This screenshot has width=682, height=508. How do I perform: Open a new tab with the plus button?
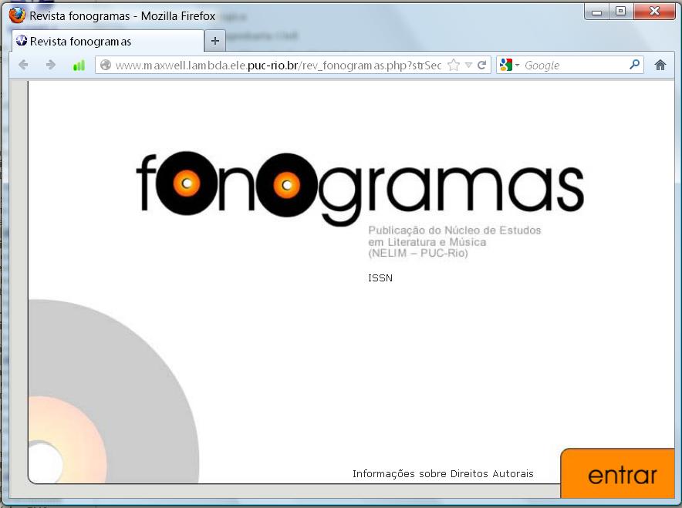tap(215, 41)
